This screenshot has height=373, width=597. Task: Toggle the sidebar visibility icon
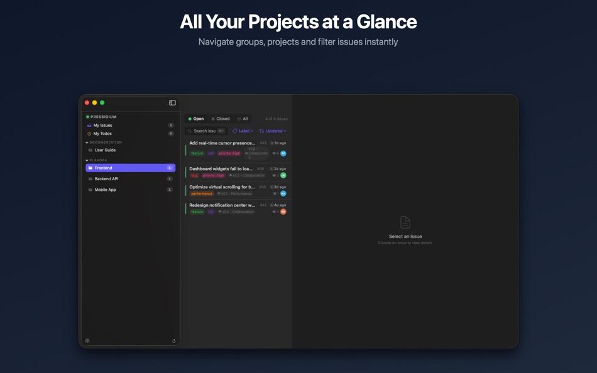pos(172,103)
